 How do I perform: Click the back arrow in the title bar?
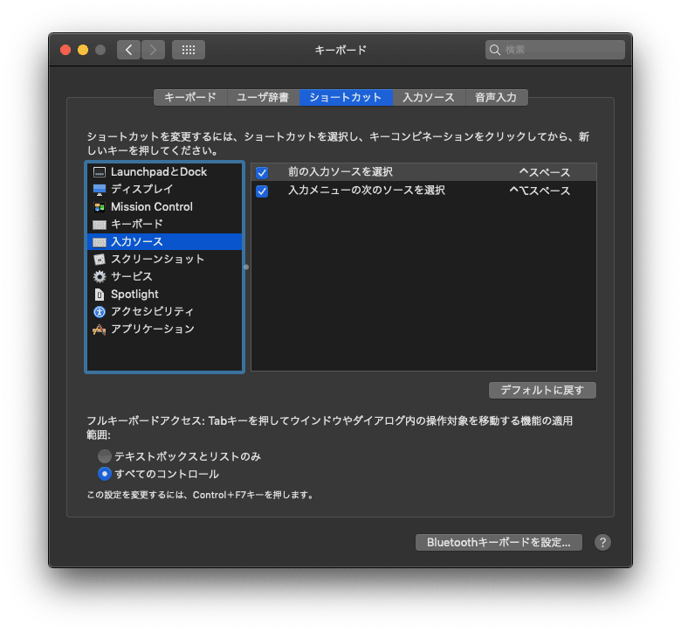(128, 50)
